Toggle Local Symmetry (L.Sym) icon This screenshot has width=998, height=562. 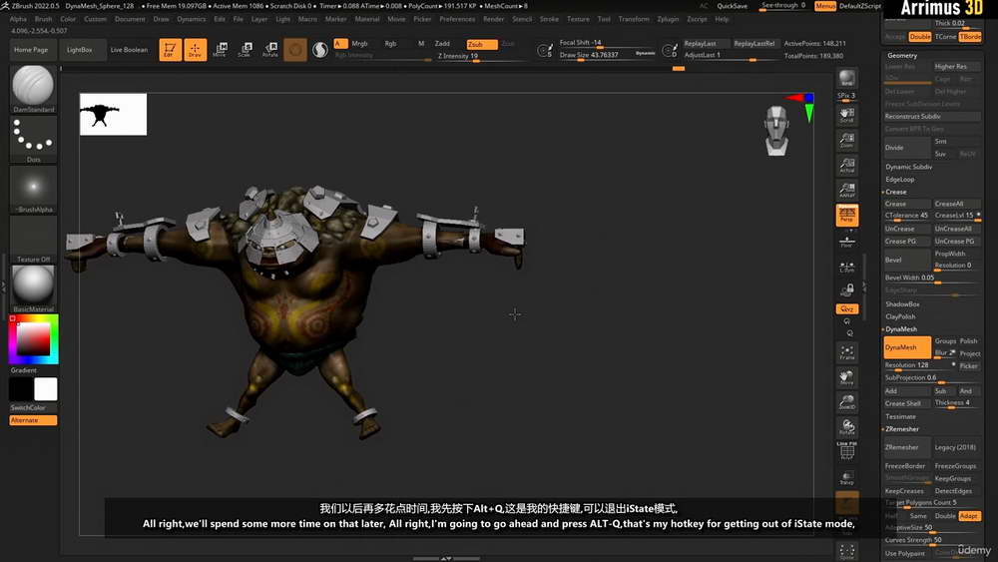tap(847, 267)
